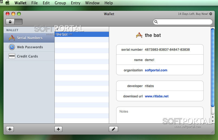This screenshot has height=140, width=218.
Task: Click the Serial Numbers application icon
Action: pyautogui.click(x=12, y=38)
